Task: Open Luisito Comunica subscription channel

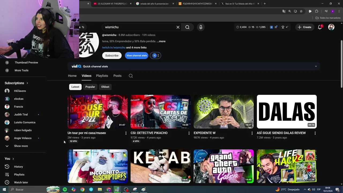Action: pyautogui.click(x=25, y=123)
